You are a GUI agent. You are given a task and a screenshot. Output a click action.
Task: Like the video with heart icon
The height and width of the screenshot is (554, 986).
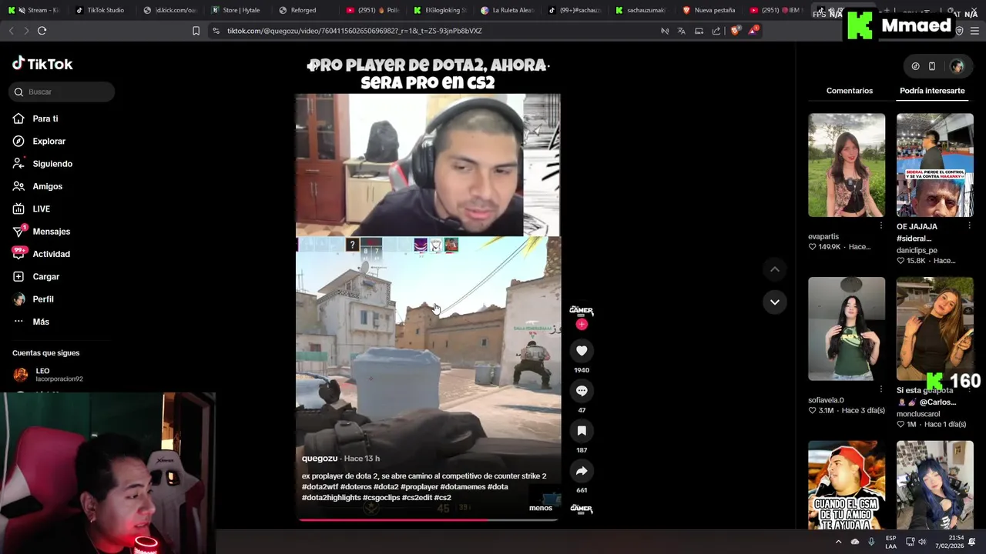tap(582, 351)
